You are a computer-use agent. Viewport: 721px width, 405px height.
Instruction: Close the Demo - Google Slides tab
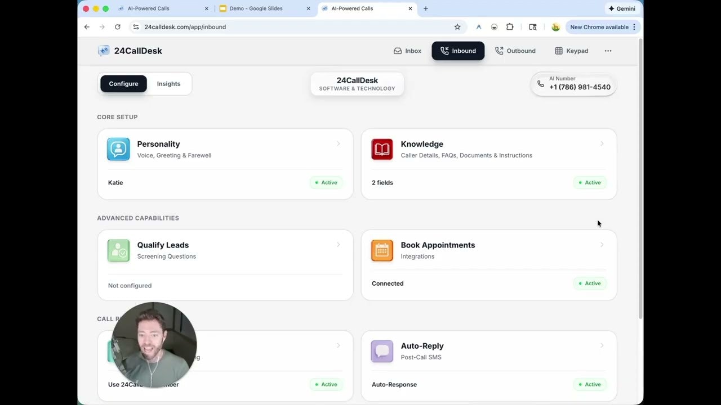point(308,8)
